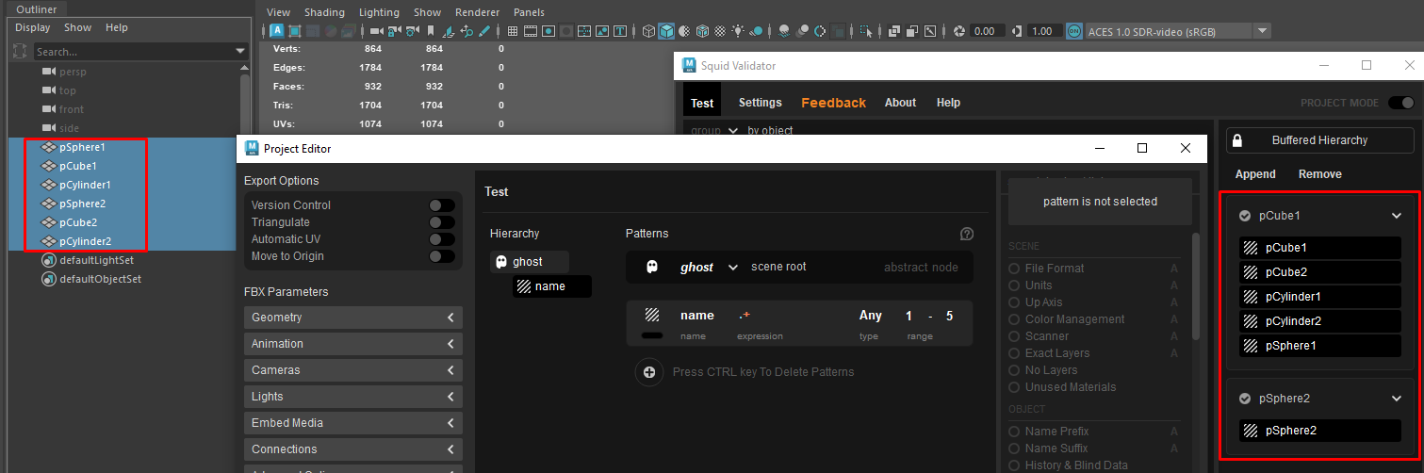
Task: Click the exposure value field showing 0.00
Action: pyautogui.click(x=987, y=31)
